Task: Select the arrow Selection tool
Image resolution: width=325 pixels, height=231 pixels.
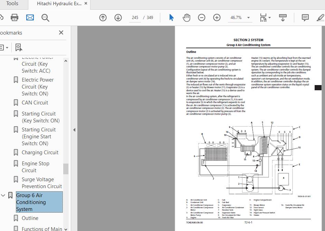Action: point(171,18)
